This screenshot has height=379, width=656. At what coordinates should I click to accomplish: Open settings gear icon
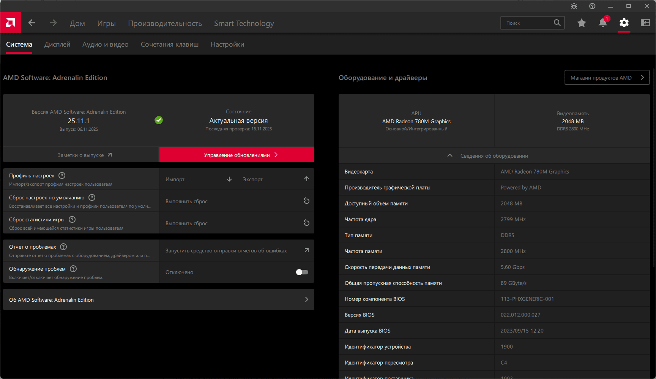click(624, 23)
